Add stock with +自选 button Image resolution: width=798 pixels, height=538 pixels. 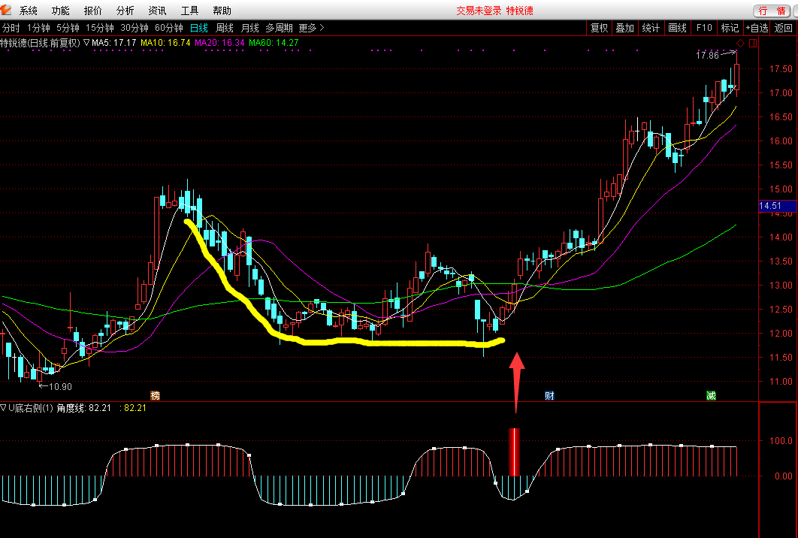point(757,28)
